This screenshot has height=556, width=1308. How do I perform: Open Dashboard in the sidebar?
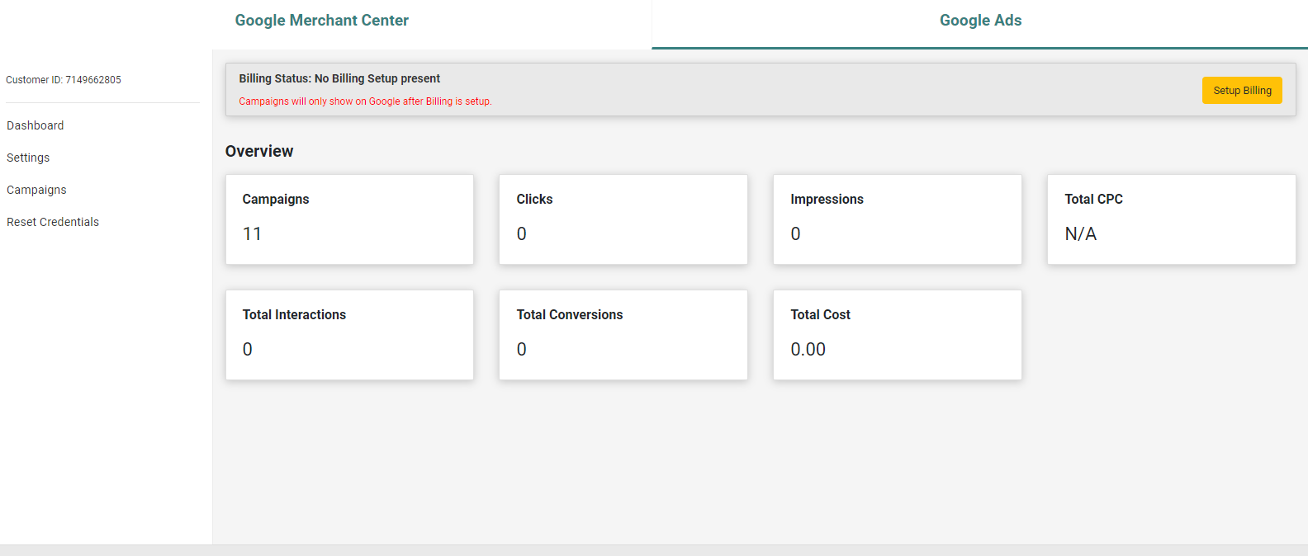coord(36,125)
